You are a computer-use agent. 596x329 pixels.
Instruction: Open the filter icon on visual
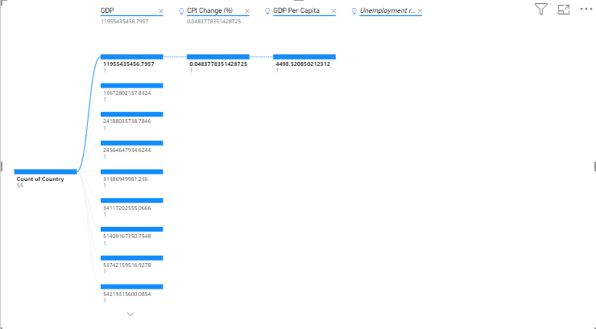[541, 9]
